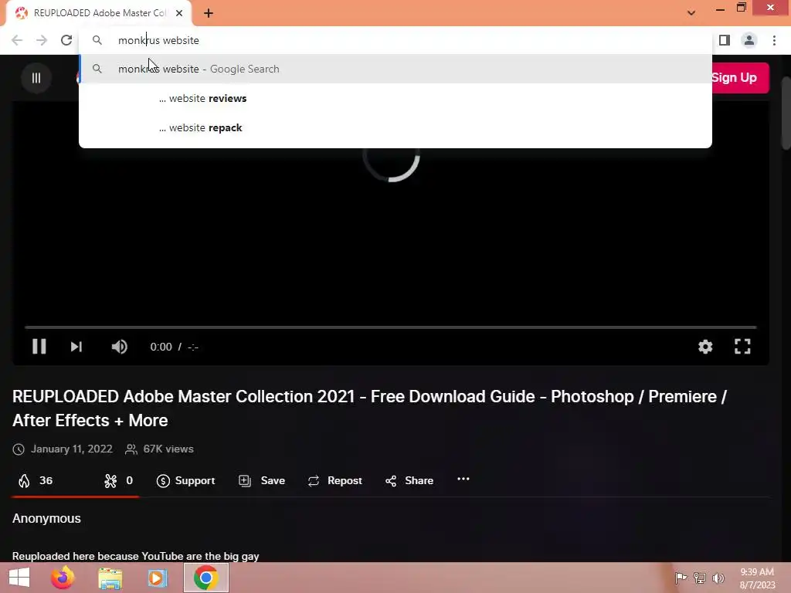The height and width of the screenshot is (593, 791).
Task: Click 'Reuploaded here because YouTube' description text
Action: click(135, 556)
